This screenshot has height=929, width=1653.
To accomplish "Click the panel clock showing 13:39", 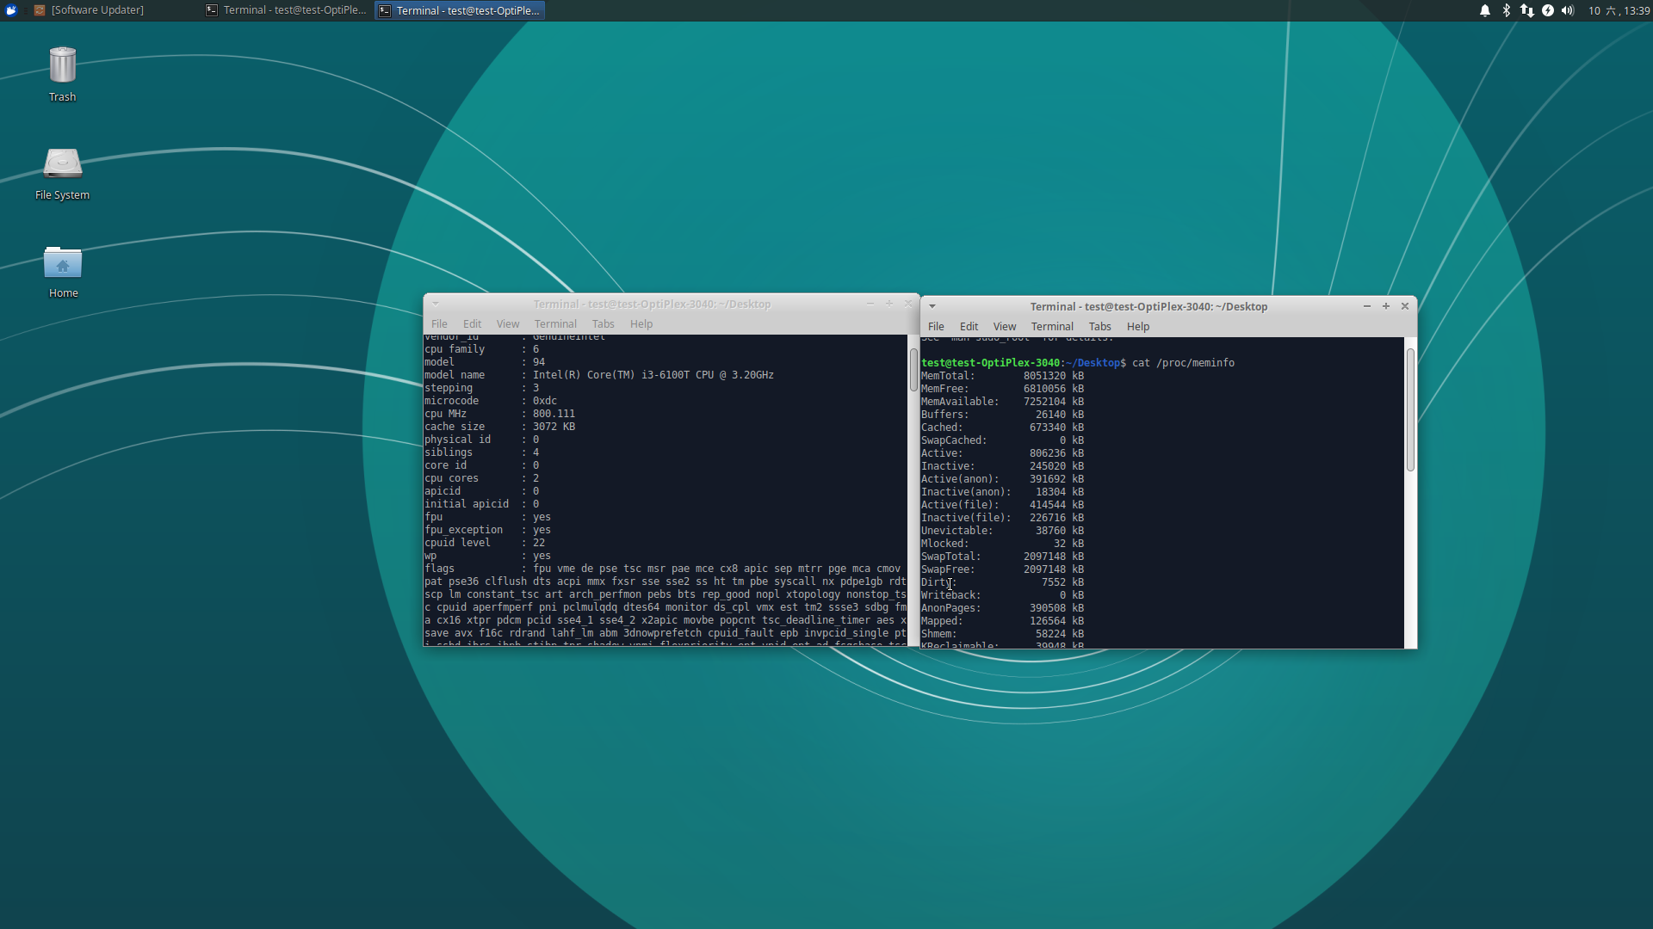I will point(1619,10).
